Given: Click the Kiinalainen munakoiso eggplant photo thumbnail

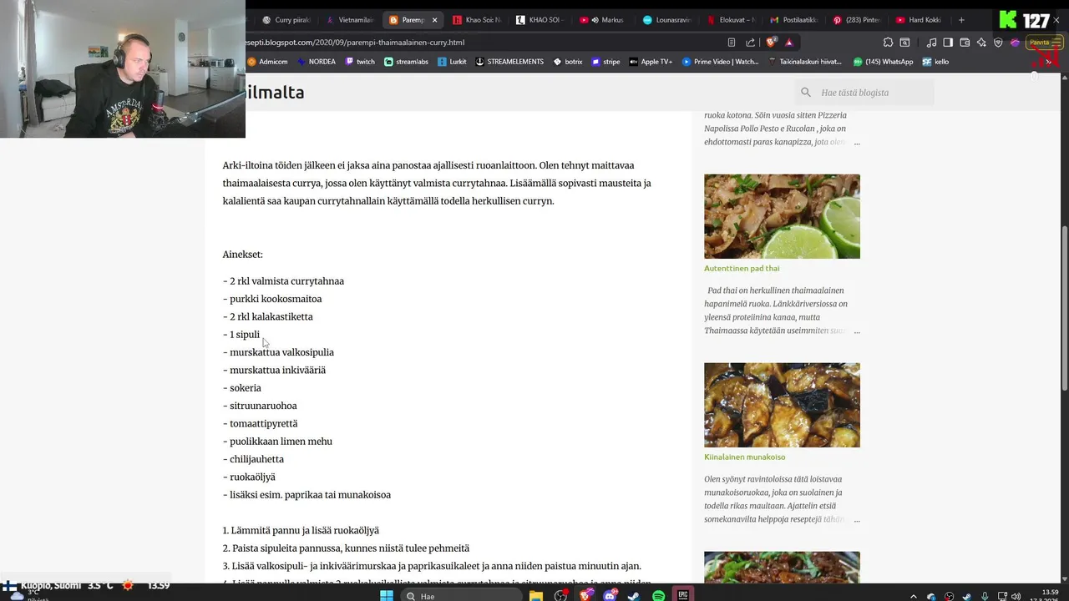Looking at the screenshot, I should pyautogui.click(x=782, y=405).
